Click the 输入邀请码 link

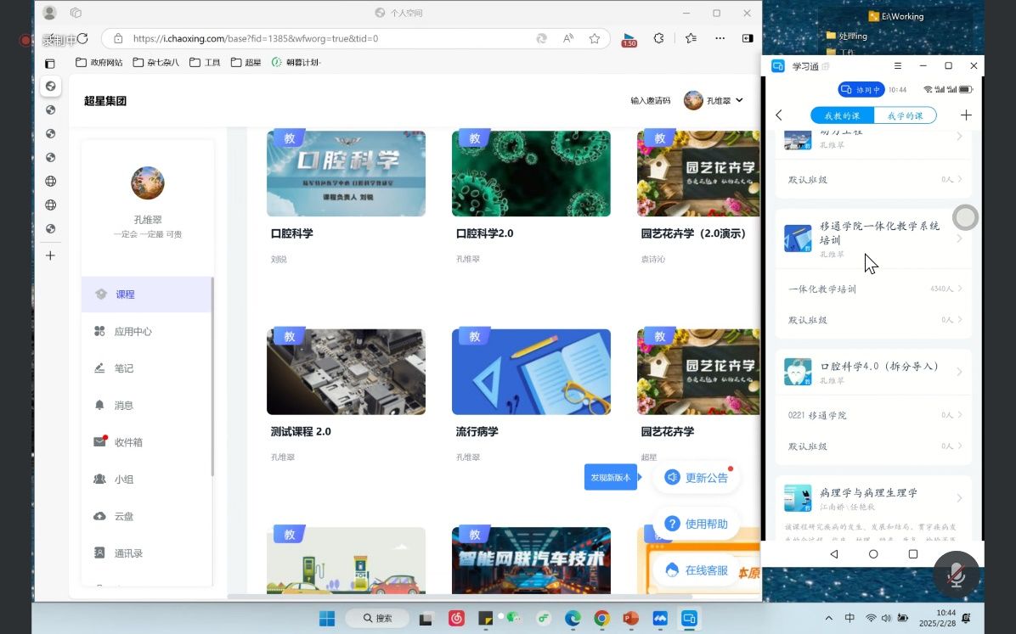tap(650, 100)
